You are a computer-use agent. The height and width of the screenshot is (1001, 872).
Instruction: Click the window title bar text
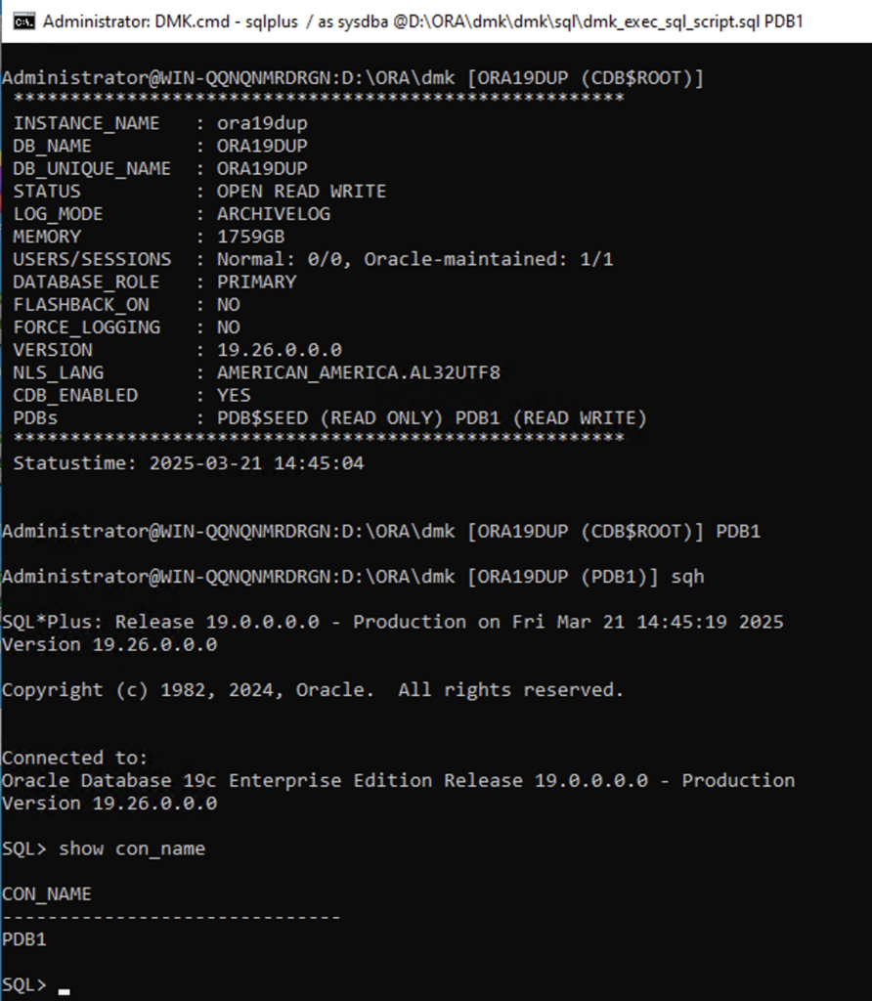coord(422,22)
